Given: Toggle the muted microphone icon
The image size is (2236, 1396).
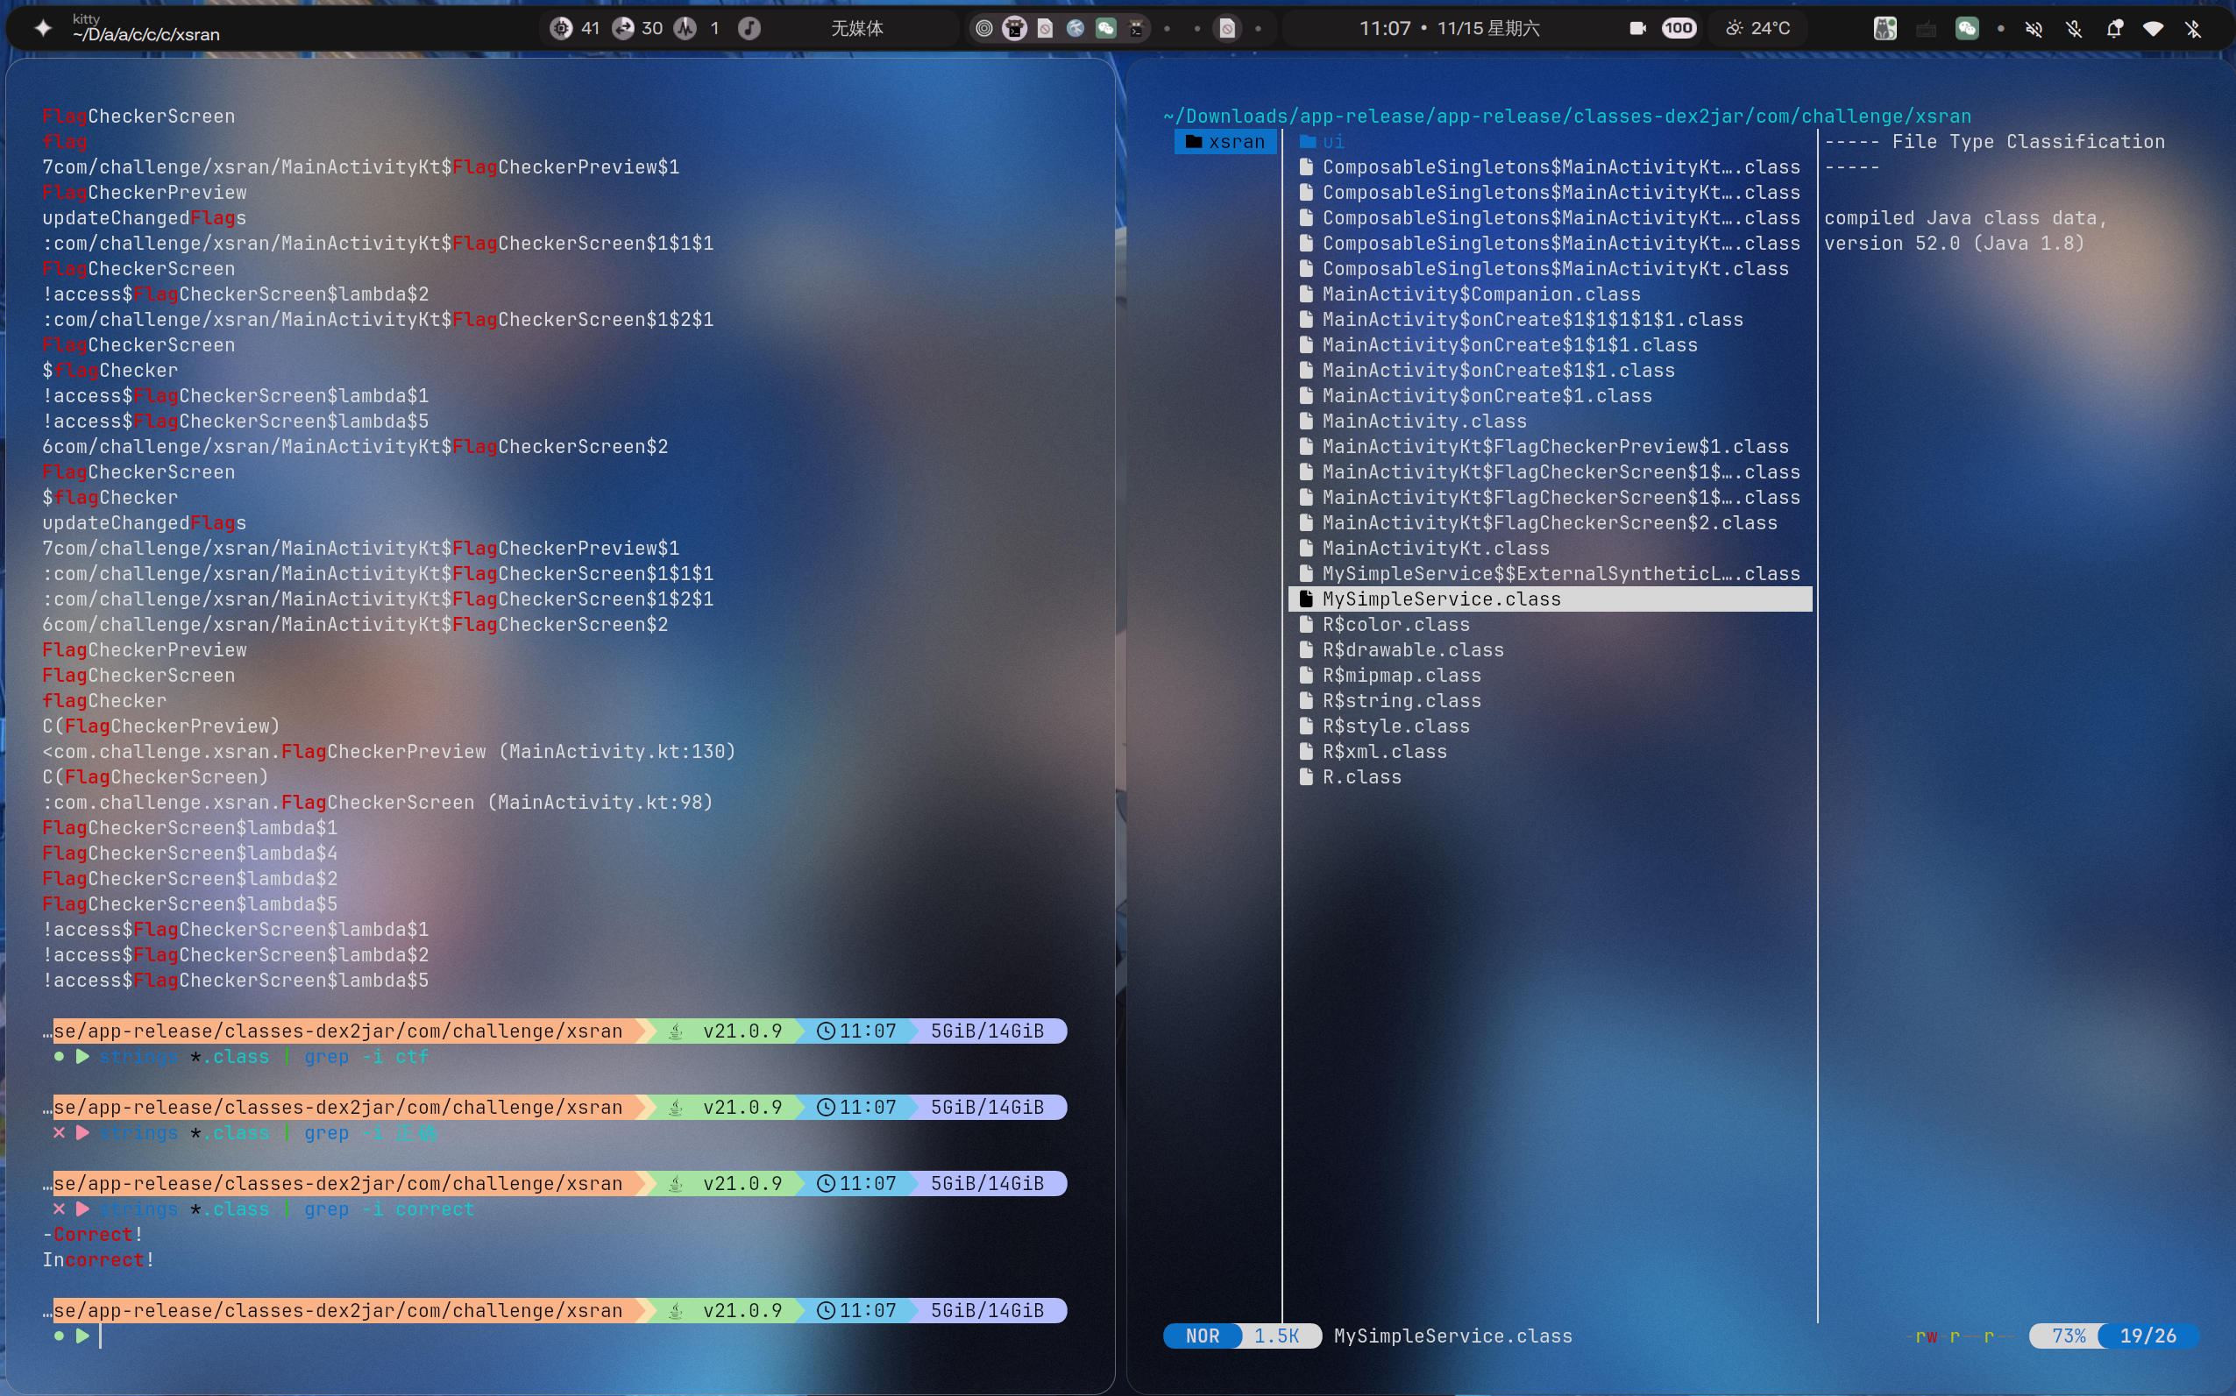Looking at the screenshot, I should (x=2074, y=29).
